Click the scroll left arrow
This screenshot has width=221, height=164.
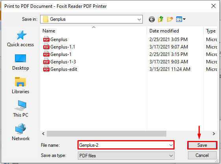pyautogui.click(x=43, y=134)
